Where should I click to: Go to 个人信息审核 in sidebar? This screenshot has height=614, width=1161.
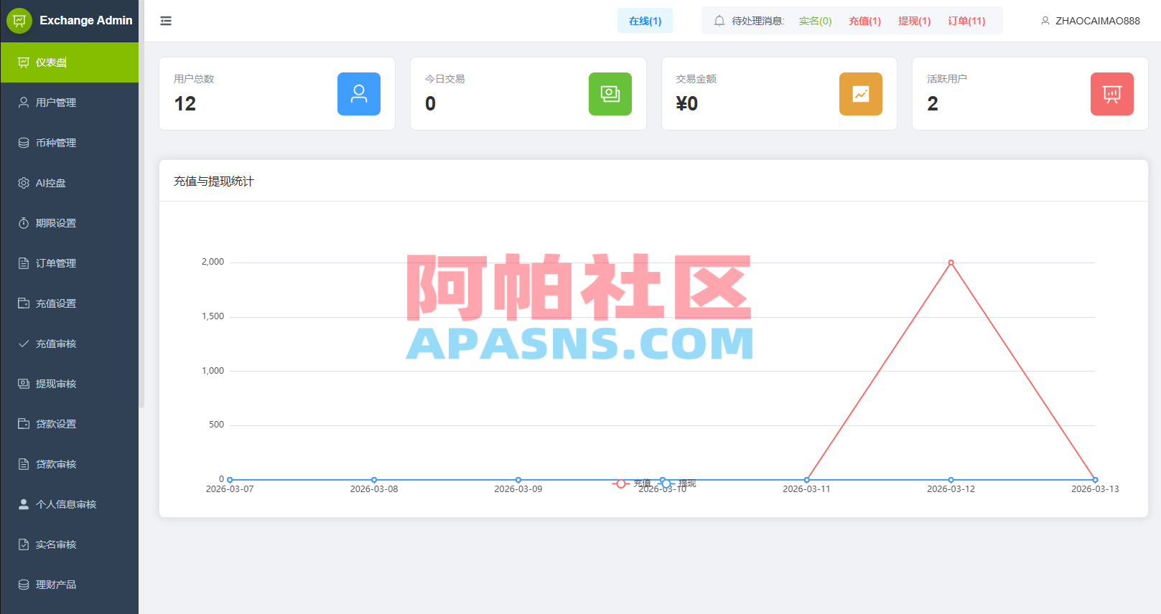70,504
